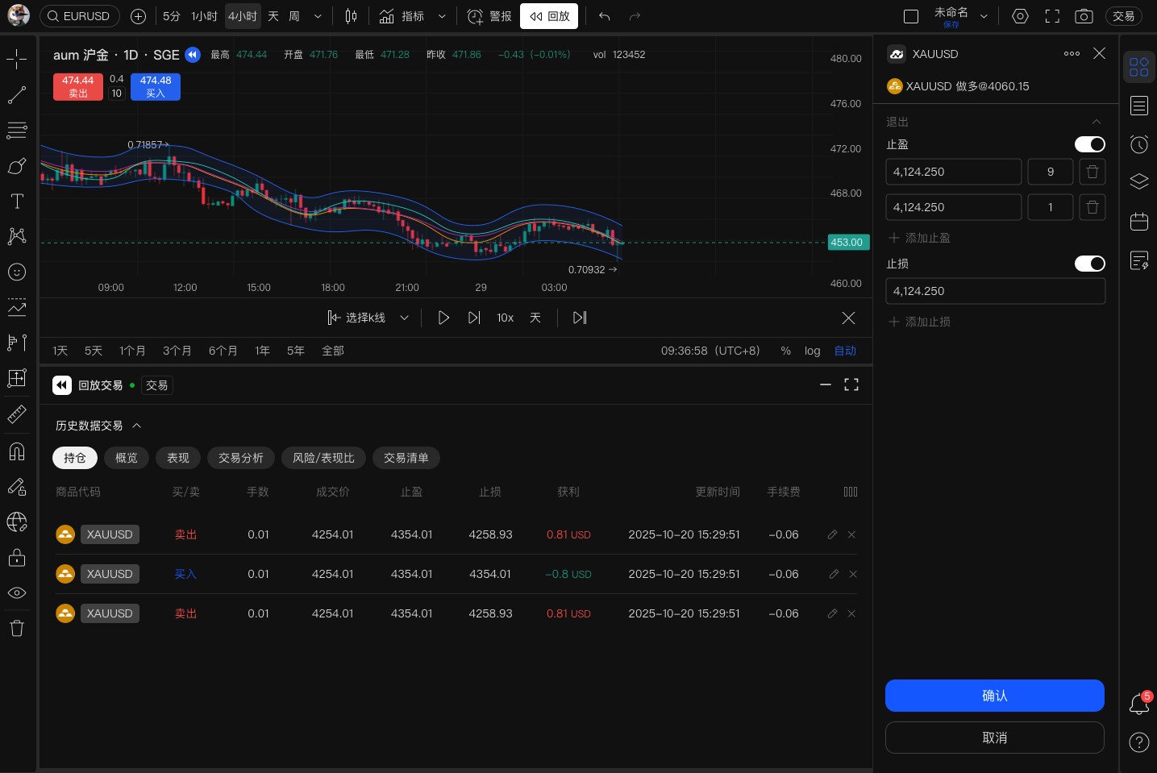Image resolution: width=1157 pixels, height=773 pixels.
Task: Collapse the 退出 section chevron
Action: [x=1097, y=122]
